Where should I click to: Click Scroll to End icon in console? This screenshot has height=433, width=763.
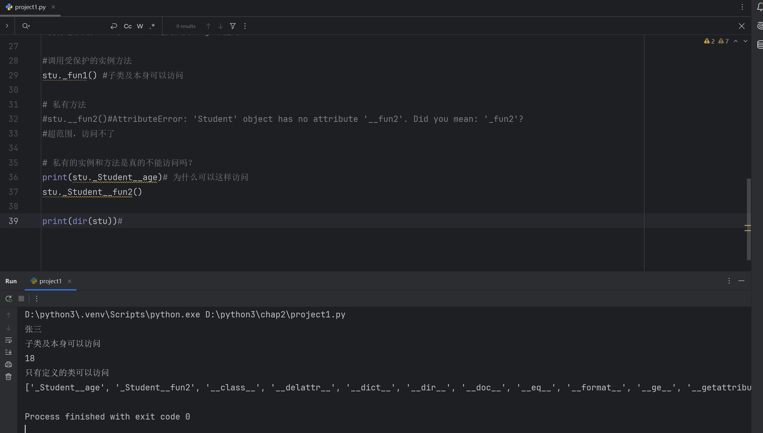pyautogui.click(x=8, y=352)
